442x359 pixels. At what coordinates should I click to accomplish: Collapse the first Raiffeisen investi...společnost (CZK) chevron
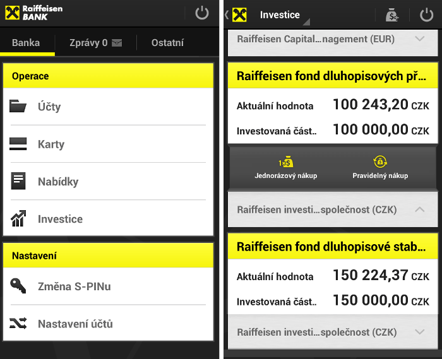pos(420,209)
